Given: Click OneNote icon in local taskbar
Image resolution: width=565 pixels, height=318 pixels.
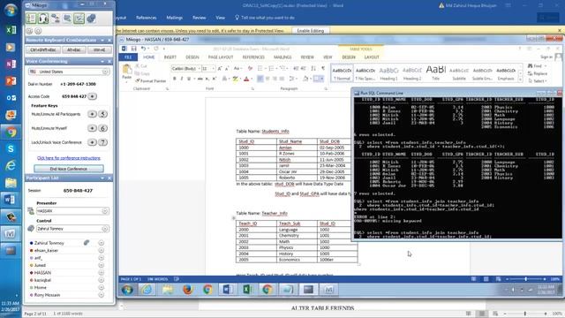Looking at the screenshot, I should tap(11, 64).
